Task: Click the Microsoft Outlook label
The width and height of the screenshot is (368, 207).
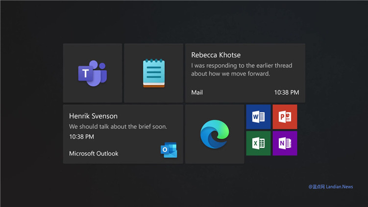Action: (x=94, y=154)
